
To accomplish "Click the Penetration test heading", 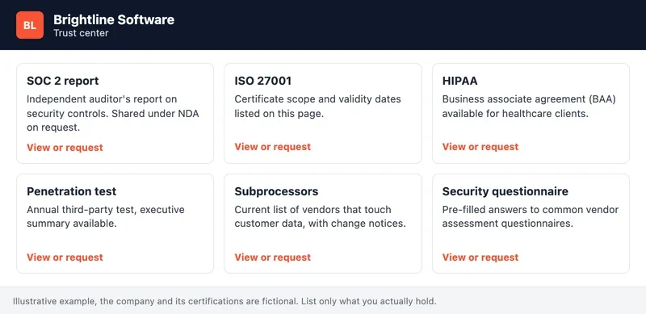I will 71,191.
